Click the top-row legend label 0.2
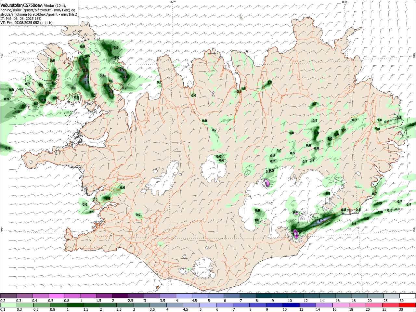Viewport: 416px width, 312px height. pos(2,301)
